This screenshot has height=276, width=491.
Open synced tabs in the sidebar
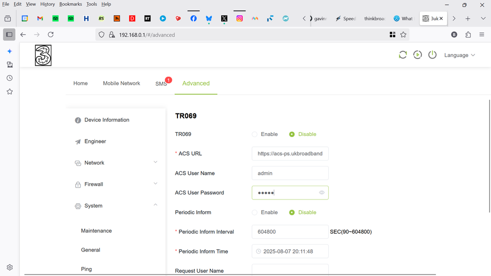(10, 64)
